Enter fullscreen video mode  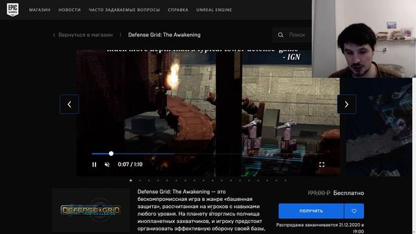pyautogui.click(x=322, y=164)
